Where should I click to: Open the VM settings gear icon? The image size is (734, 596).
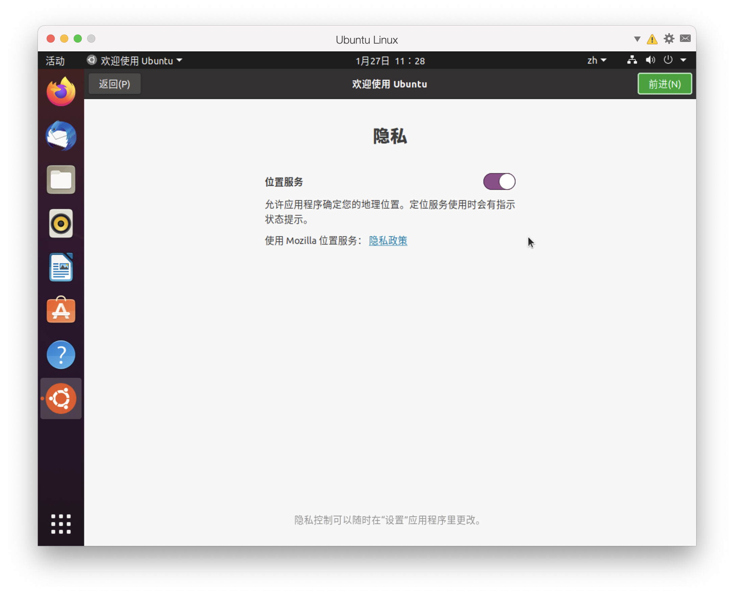pyautogui.click(x=668, y=39)
